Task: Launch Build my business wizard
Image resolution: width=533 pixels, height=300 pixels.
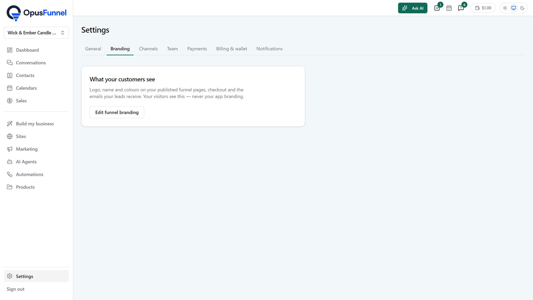Action: (36, 124)
